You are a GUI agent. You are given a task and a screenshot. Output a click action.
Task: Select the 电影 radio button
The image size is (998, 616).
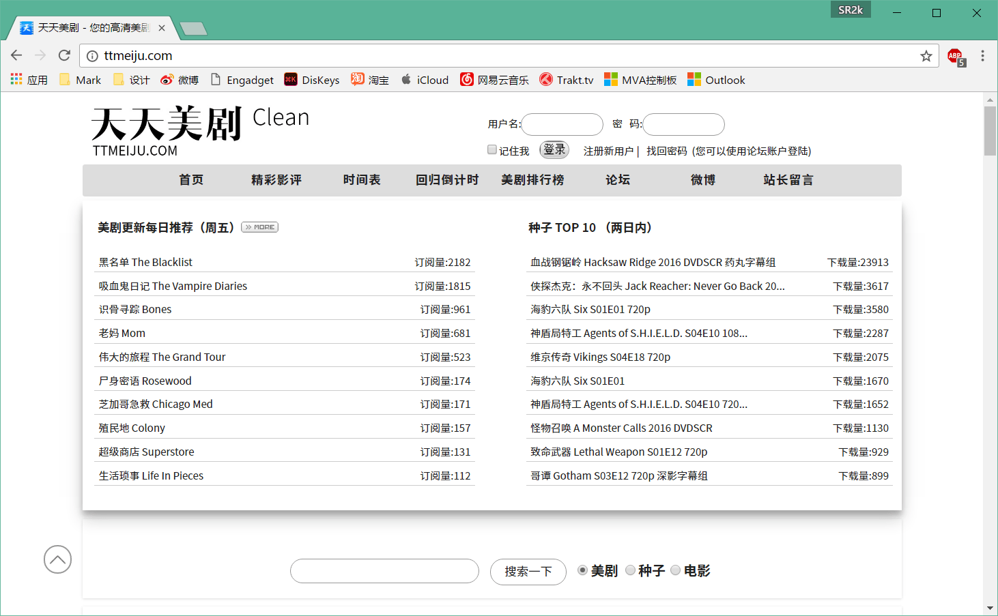pos(675,570)
